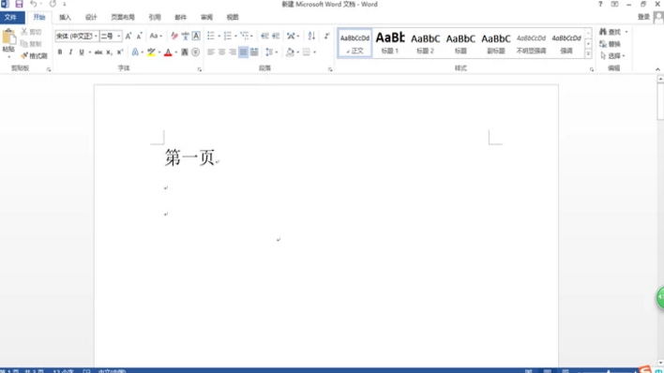Click the Increase Indent icon
The height and width of the screenshot is (373, 664).
pos(276,36)
